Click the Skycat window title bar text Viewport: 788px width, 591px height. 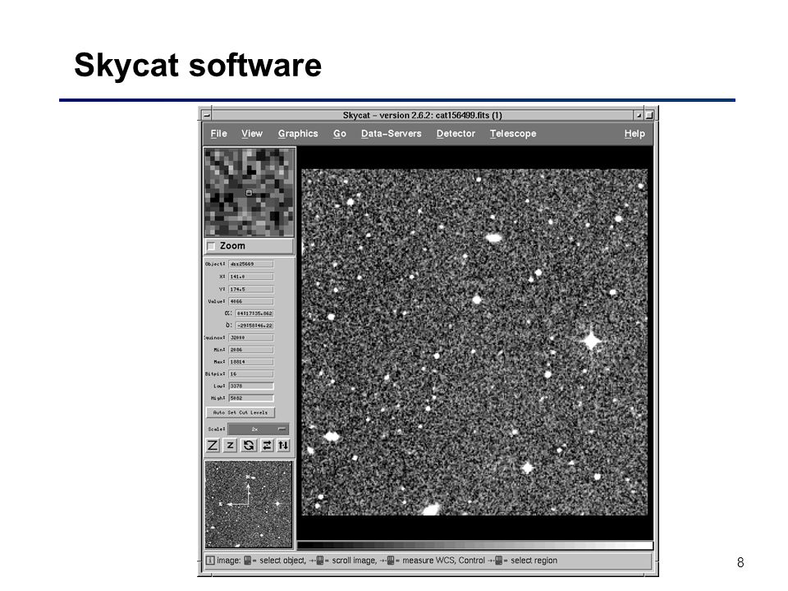click(x=422, y=115)
